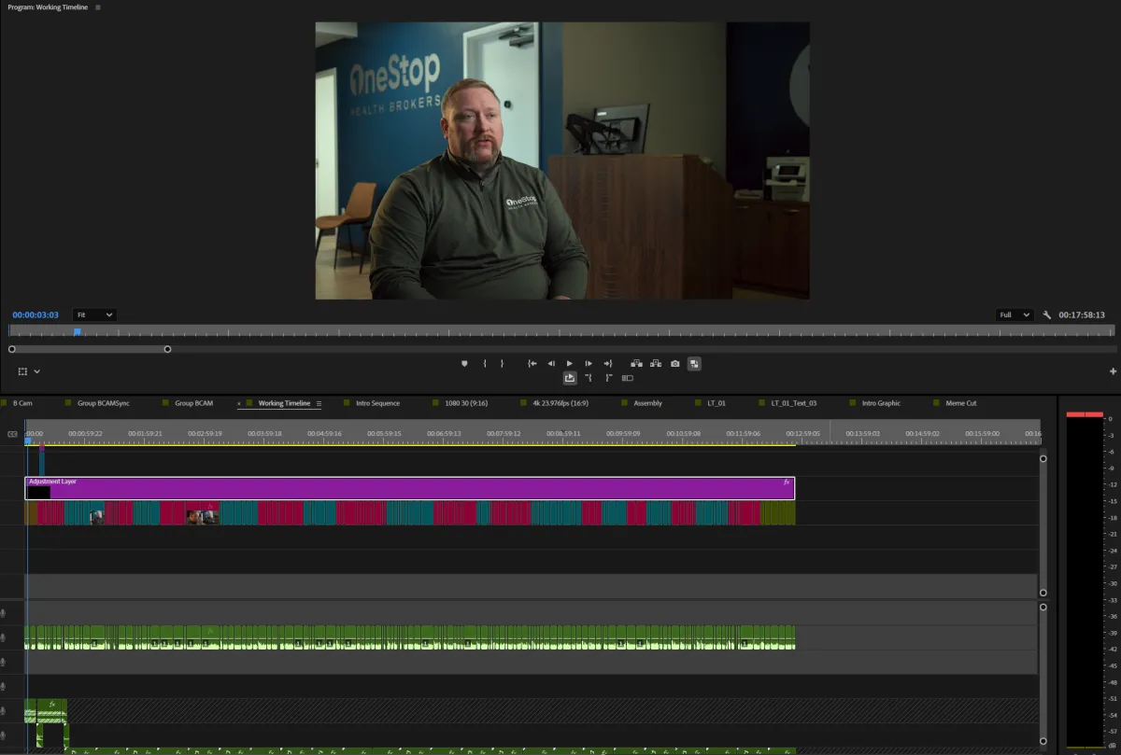Expand the dashed-rectangle selection dropdown arrow
This screenshot has width=1121, height=755.
(x=37, y=371)
